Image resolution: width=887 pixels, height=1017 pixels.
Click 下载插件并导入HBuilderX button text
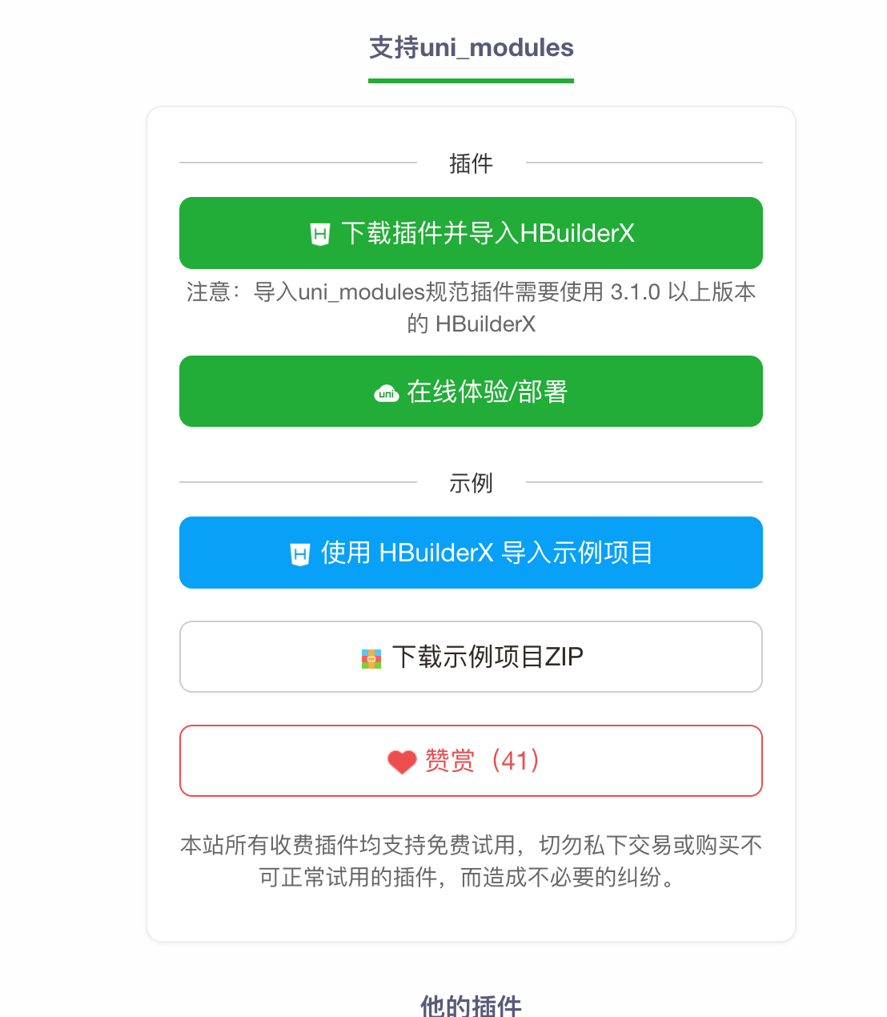tap(488, 233)
